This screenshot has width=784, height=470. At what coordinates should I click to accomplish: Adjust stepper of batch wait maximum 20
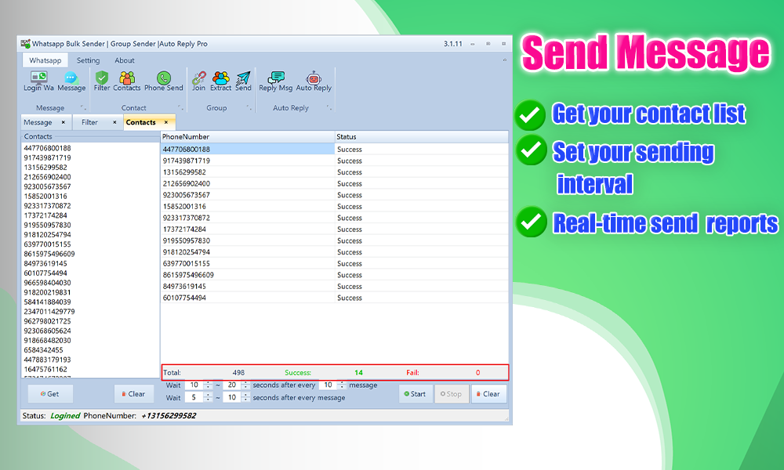(x=245, y=385)
